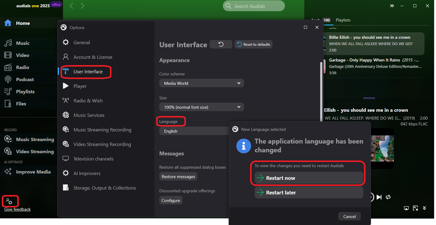Click the undo arrow beside User Interface
The height and width of the screenshot is (225, 436).
(221, 44)
